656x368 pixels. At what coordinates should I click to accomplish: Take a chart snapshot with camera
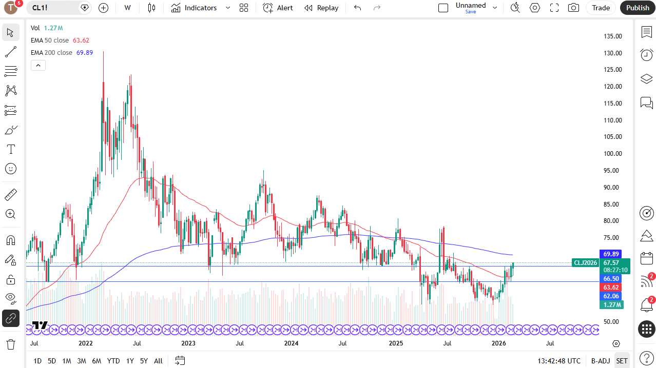574,8
